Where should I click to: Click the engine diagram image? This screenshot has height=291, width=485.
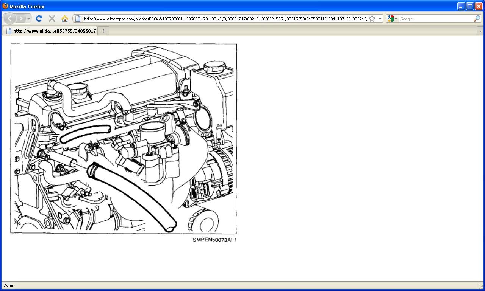click(124, 138)
